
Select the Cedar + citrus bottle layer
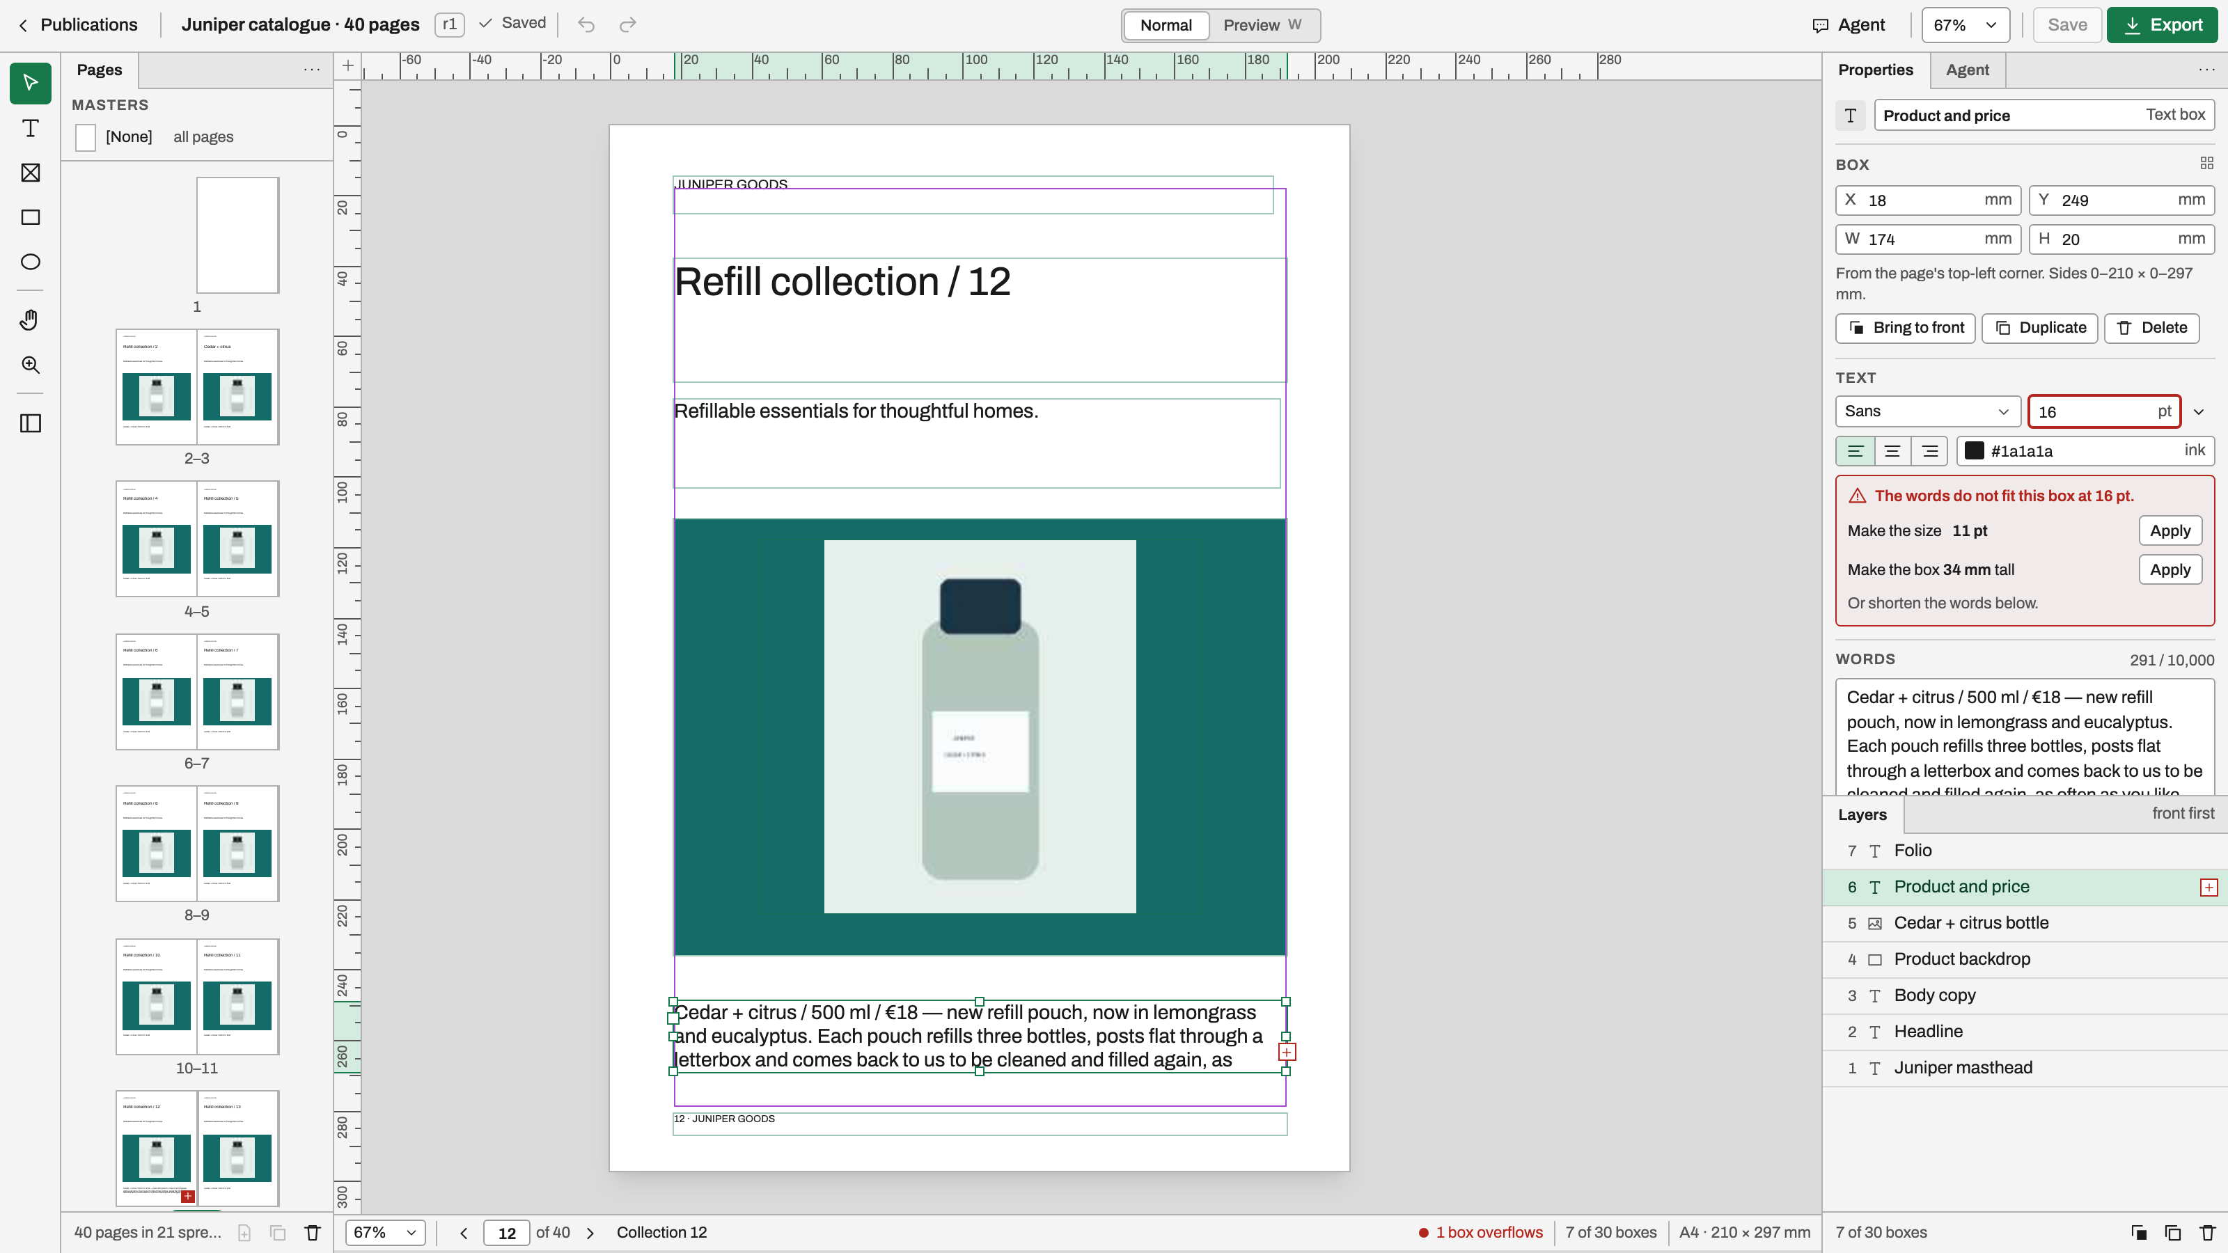[x=2025, y=924]
